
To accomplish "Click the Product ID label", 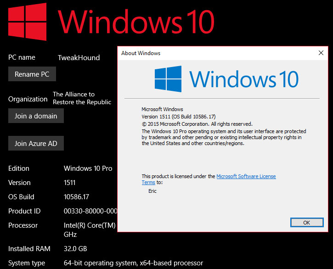I will [24, 211].
